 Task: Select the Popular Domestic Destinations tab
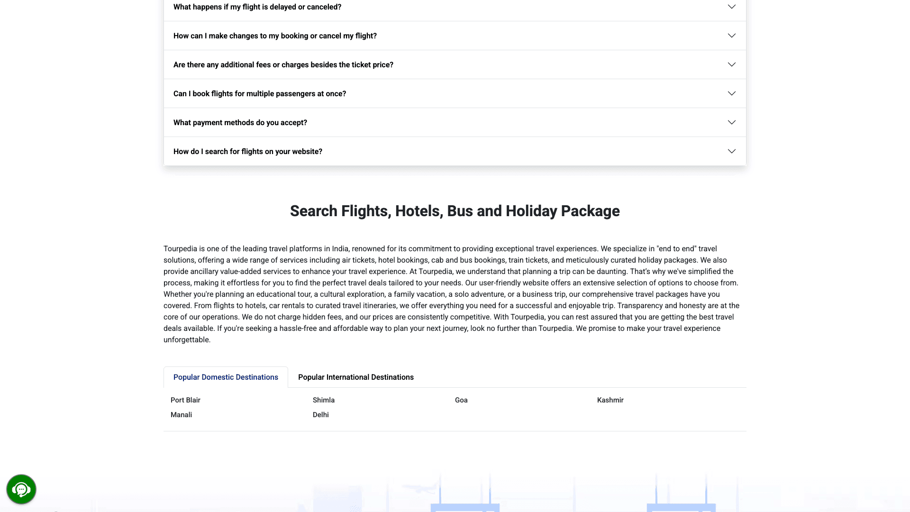(226, 377)
